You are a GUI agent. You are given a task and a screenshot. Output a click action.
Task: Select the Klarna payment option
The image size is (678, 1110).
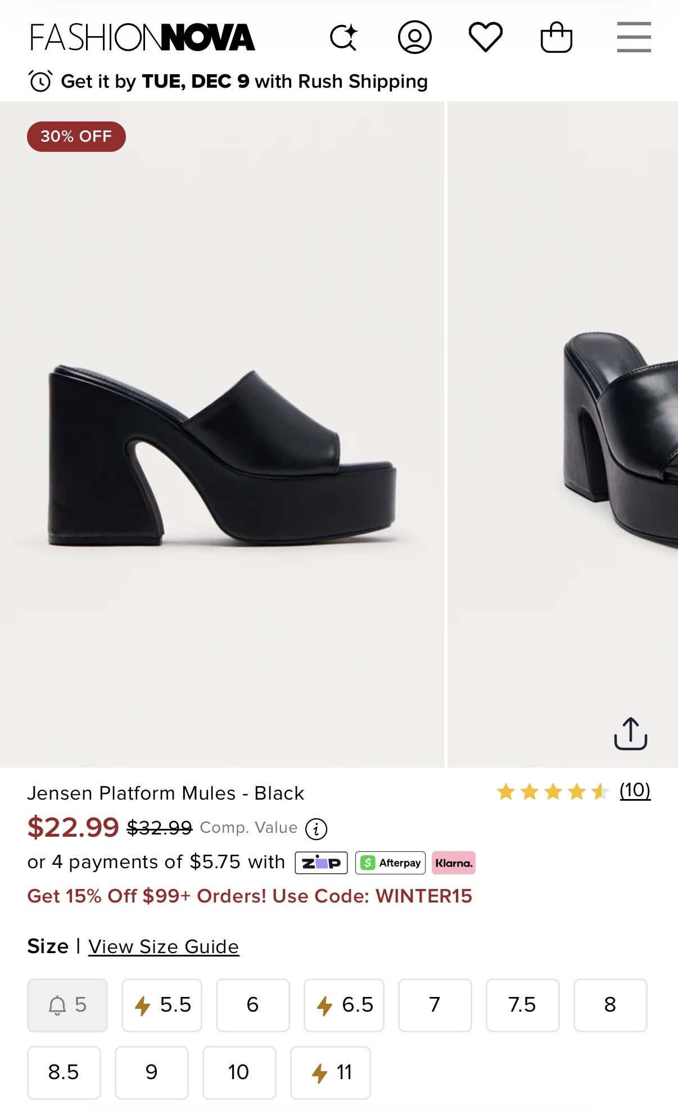(455, 862)
